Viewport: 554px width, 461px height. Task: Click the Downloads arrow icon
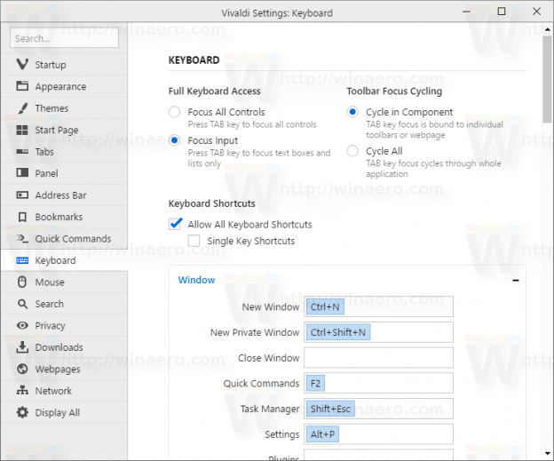coord(22,347)
